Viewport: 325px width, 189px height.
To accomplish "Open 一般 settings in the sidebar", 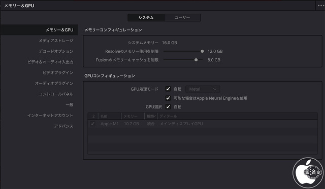I will tap(70, 105).
